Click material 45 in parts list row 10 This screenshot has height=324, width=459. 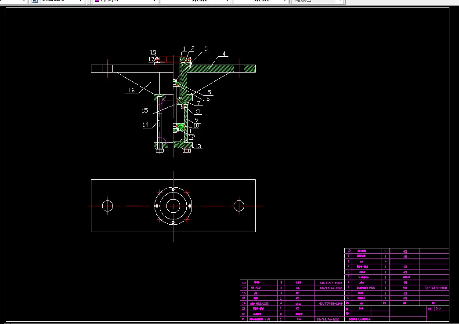405,251
